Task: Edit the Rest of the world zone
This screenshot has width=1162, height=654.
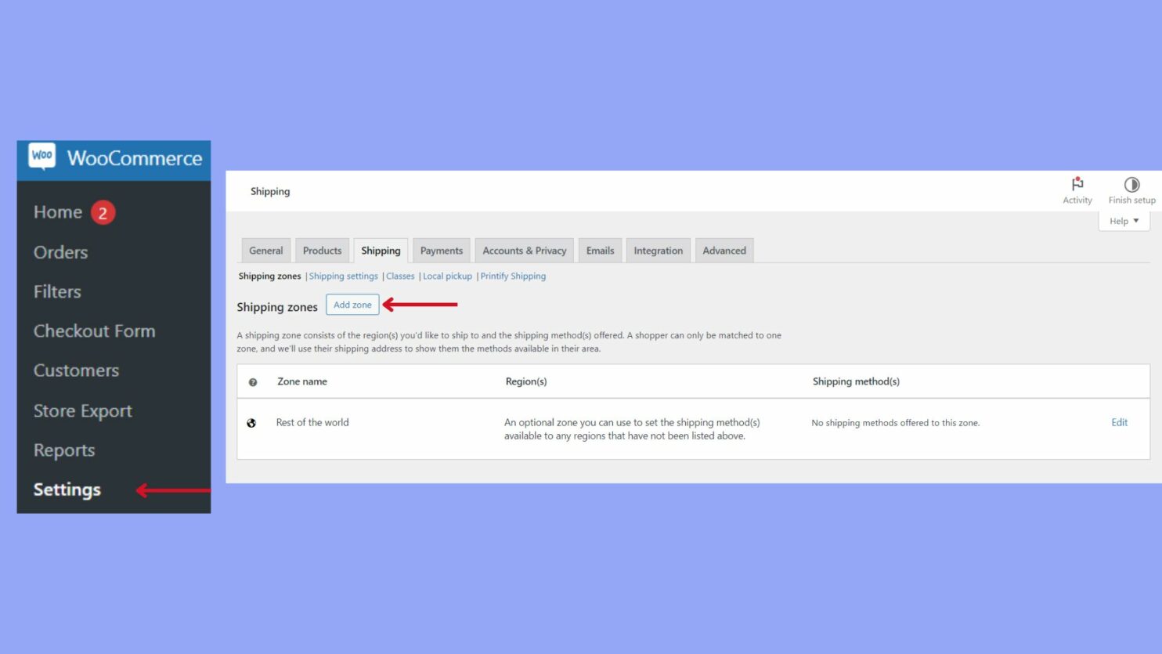Action: coord(1119,422)
